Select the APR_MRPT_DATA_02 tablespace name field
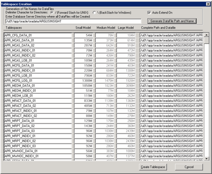 click(x=38, y=126)
